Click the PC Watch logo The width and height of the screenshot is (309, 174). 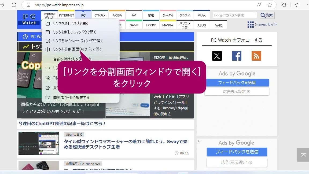29,20
